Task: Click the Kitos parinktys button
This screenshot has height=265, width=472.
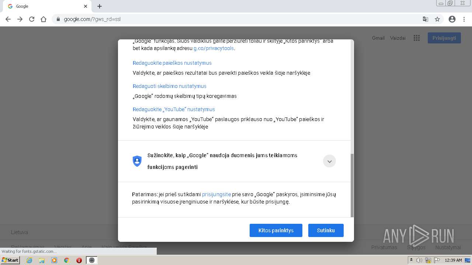Action: [x=276, y=230]
